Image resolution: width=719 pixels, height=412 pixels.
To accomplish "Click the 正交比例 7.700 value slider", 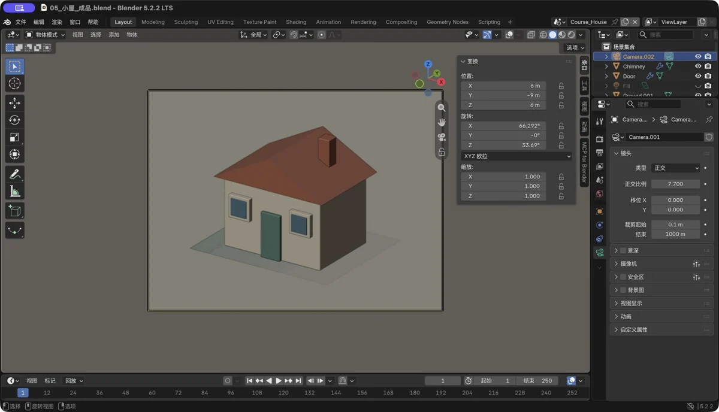I will point(675,184).
